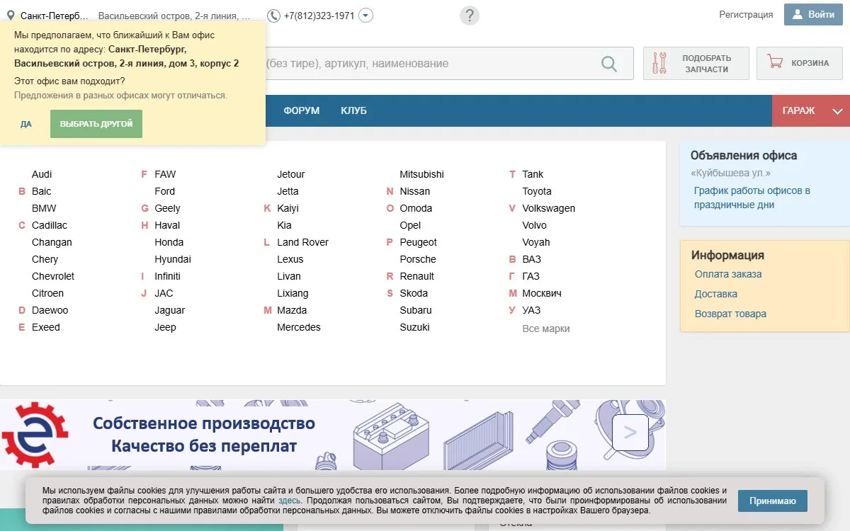Open the Возврат товара link
Screen dimensions: 850x531
point(730,314)
